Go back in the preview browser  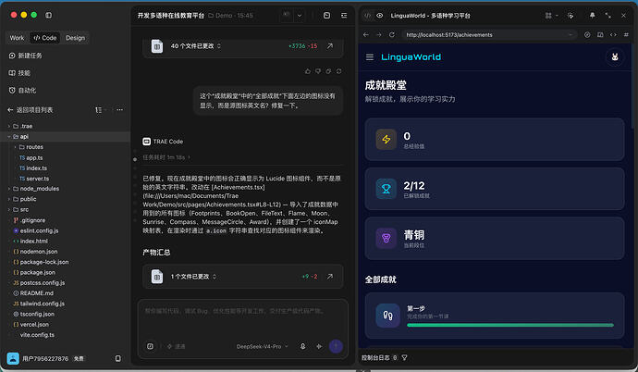point(366,34)
